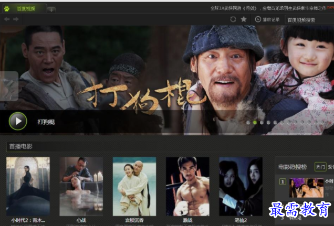Click the 打狗棍 title below the banner
Screen dimensions: 334x226
(x=46, y=122)
